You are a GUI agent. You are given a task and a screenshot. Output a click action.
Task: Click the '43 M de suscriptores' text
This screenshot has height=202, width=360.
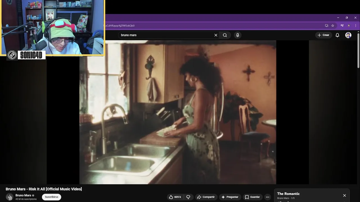[26, 199]
